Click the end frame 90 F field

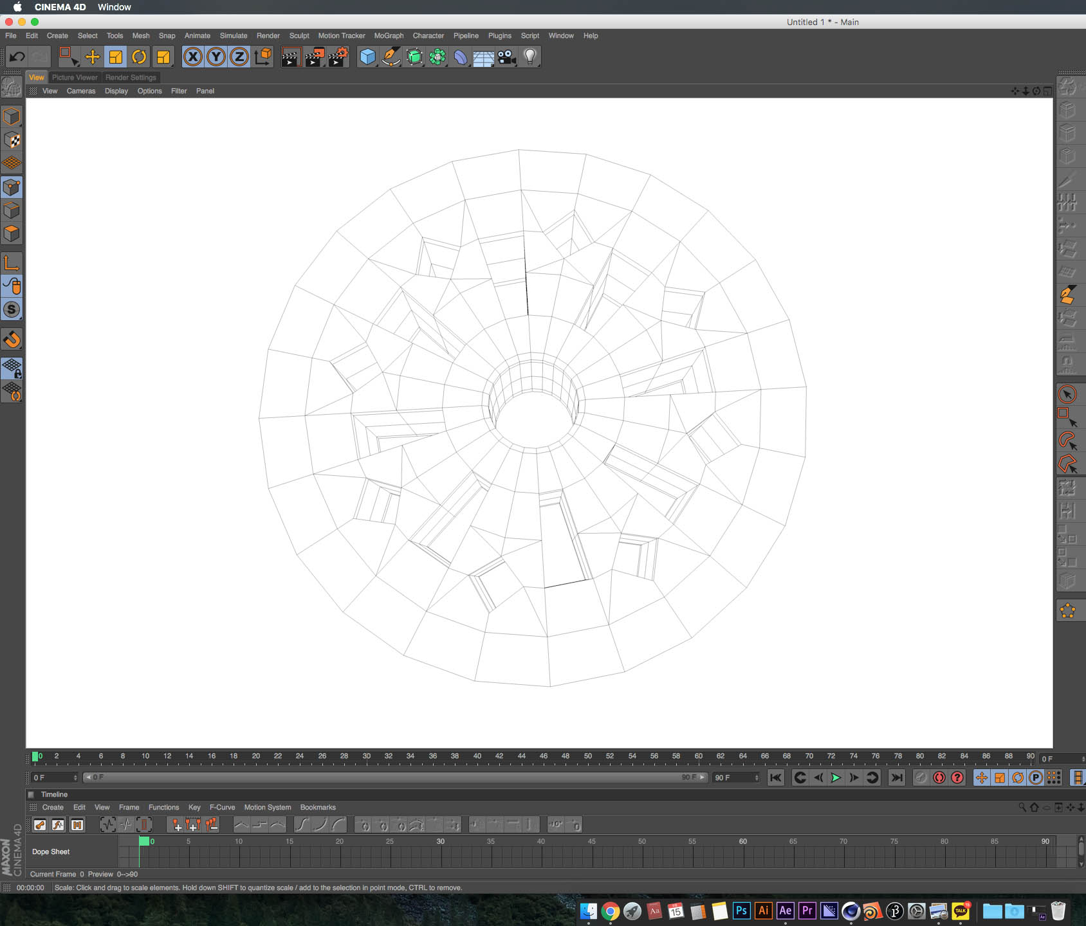pos(736,777)
